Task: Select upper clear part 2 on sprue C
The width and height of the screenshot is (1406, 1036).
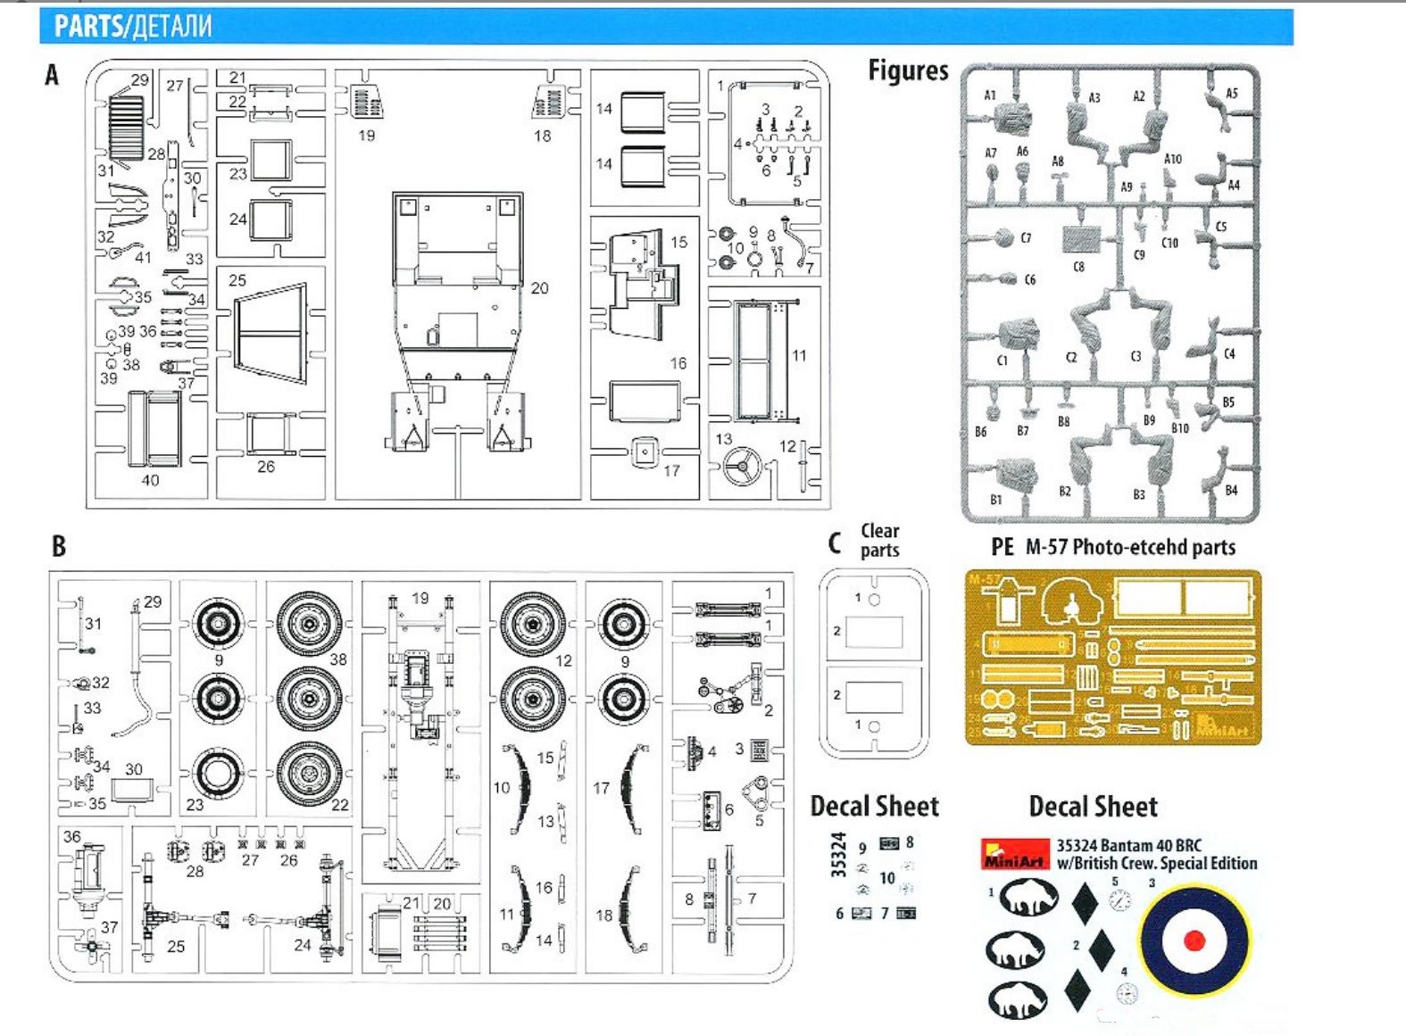Action: click(873, 632)
